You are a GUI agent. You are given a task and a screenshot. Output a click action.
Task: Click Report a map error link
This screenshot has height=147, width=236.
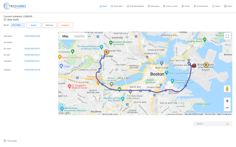coord(224,114)
